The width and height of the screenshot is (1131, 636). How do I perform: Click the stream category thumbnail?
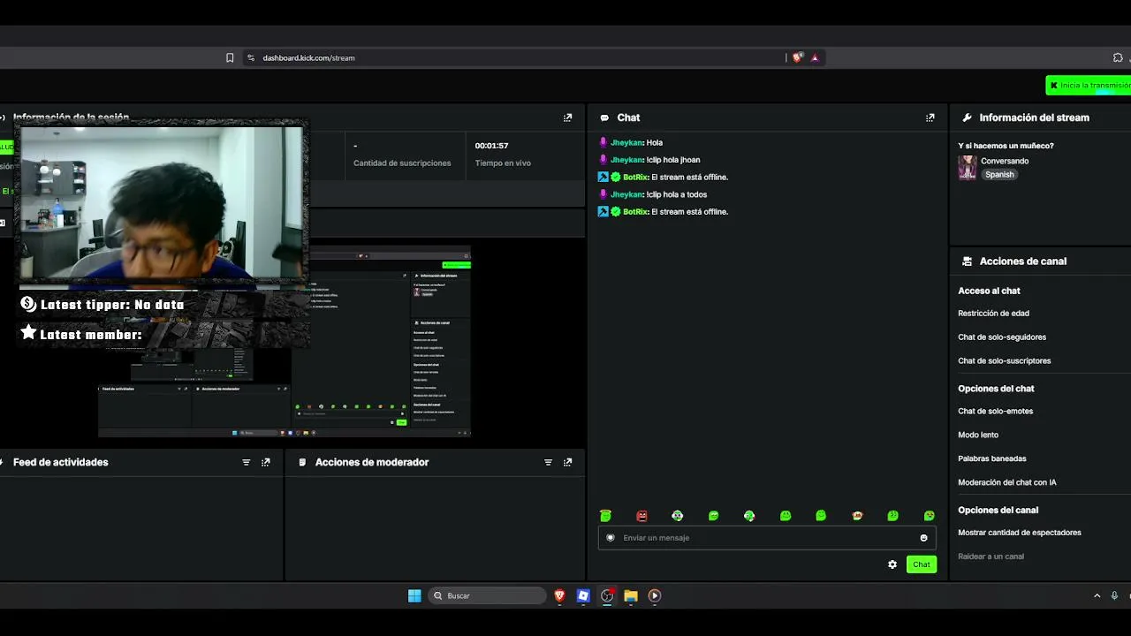tap(968, 168)
